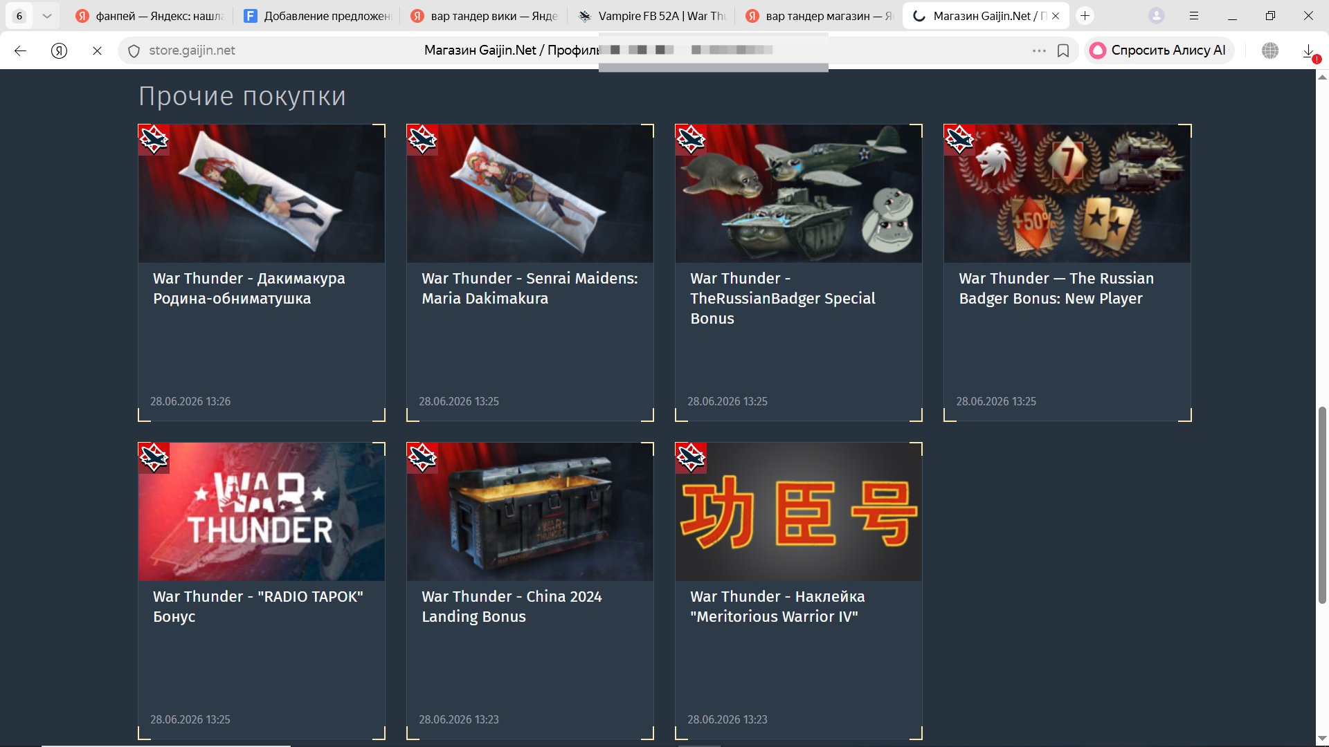Stop page loading with the X icon

click(x=97, y=50)
